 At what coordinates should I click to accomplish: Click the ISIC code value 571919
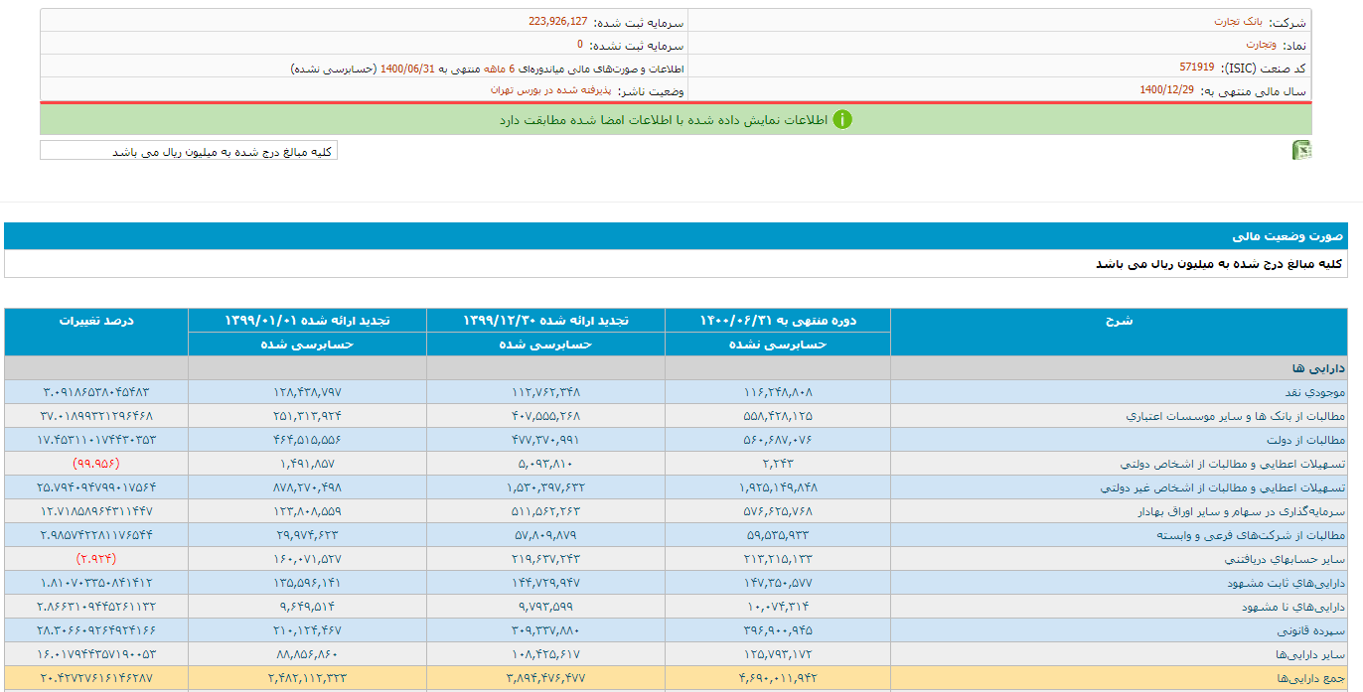coord(1196,68)
